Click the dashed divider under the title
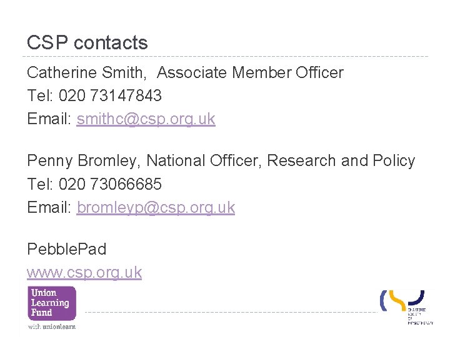 [225, 57]
